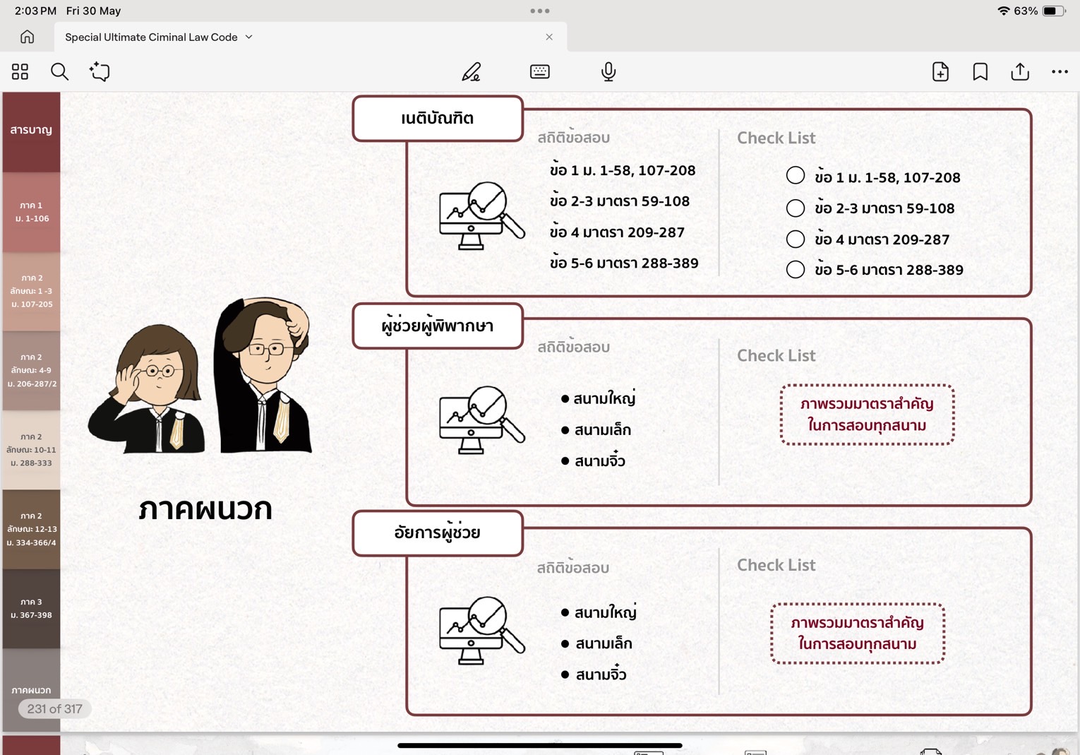The width and height of the screenshot is (1080, 755).
Task: Tap the clock showing 2:03 PM
Action: [x=35, y=11]
